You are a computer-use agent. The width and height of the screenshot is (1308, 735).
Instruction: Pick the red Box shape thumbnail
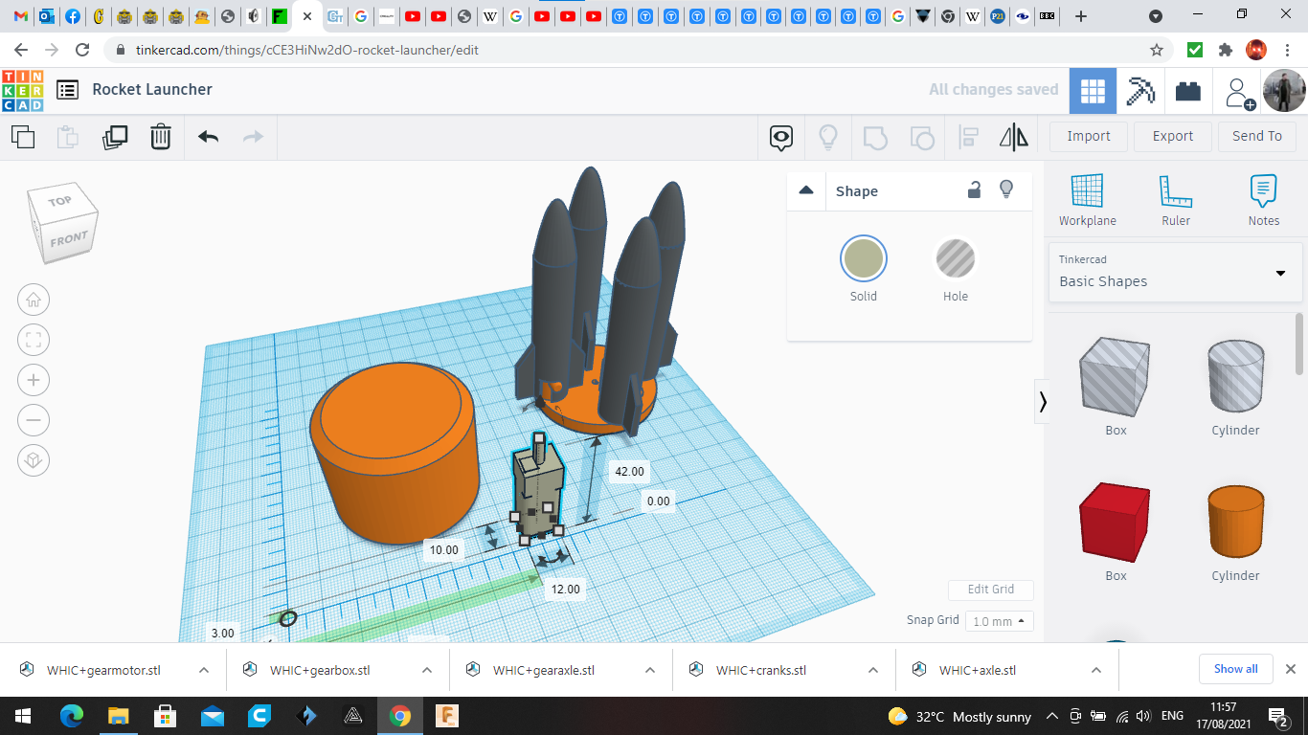[1116, 523]
